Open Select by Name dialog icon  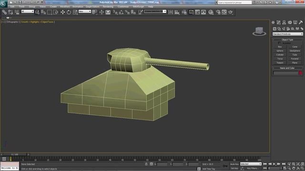click(x=43, y=12)
